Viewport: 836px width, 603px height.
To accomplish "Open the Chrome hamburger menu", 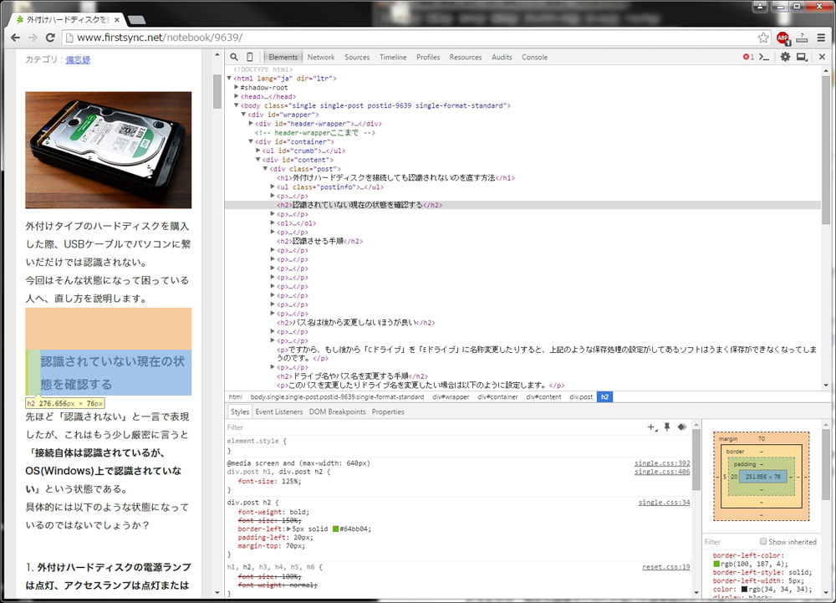I will pos(821,38).
